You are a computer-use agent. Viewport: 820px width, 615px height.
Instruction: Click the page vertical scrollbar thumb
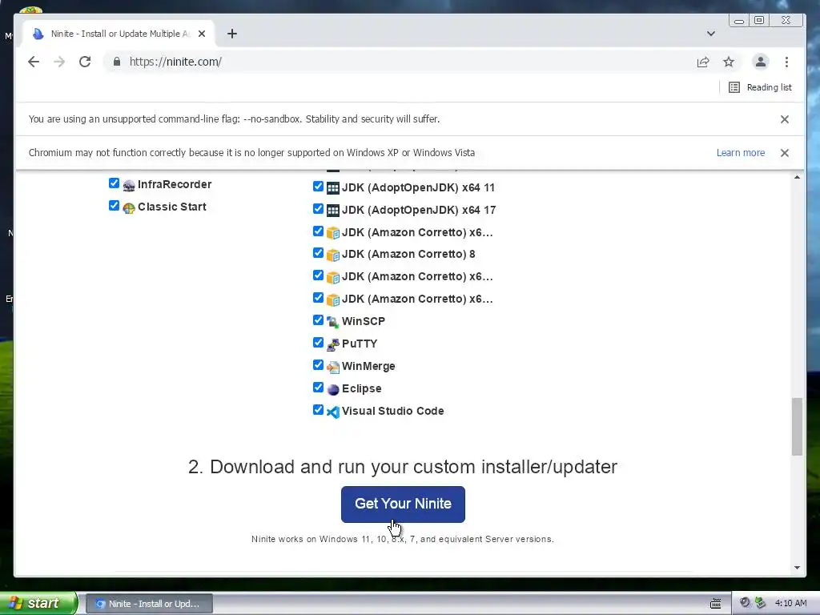coord(797,426)
